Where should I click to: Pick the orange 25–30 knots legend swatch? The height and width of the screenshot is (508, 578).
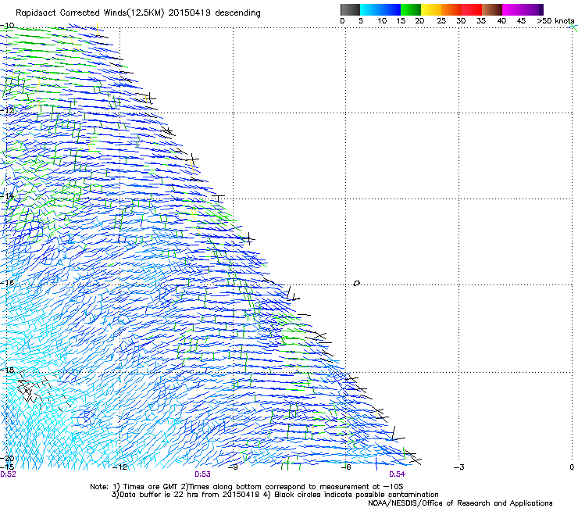451,9
